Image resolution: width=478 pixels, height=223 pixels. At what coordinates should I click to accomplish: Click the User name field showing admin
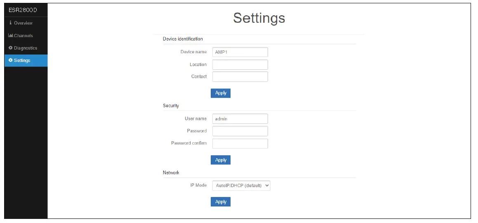(240, 119)
